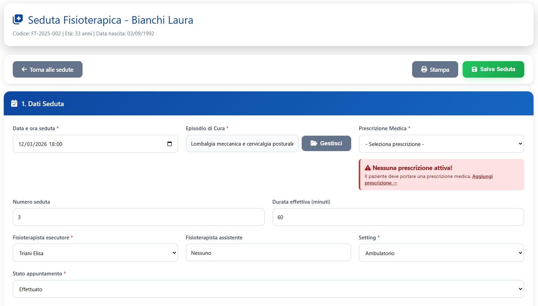Open the Fisioterapista assistente dropdown

(x=268, y=252)
